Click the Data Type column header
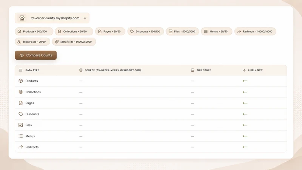 click(x=32, y=70)
